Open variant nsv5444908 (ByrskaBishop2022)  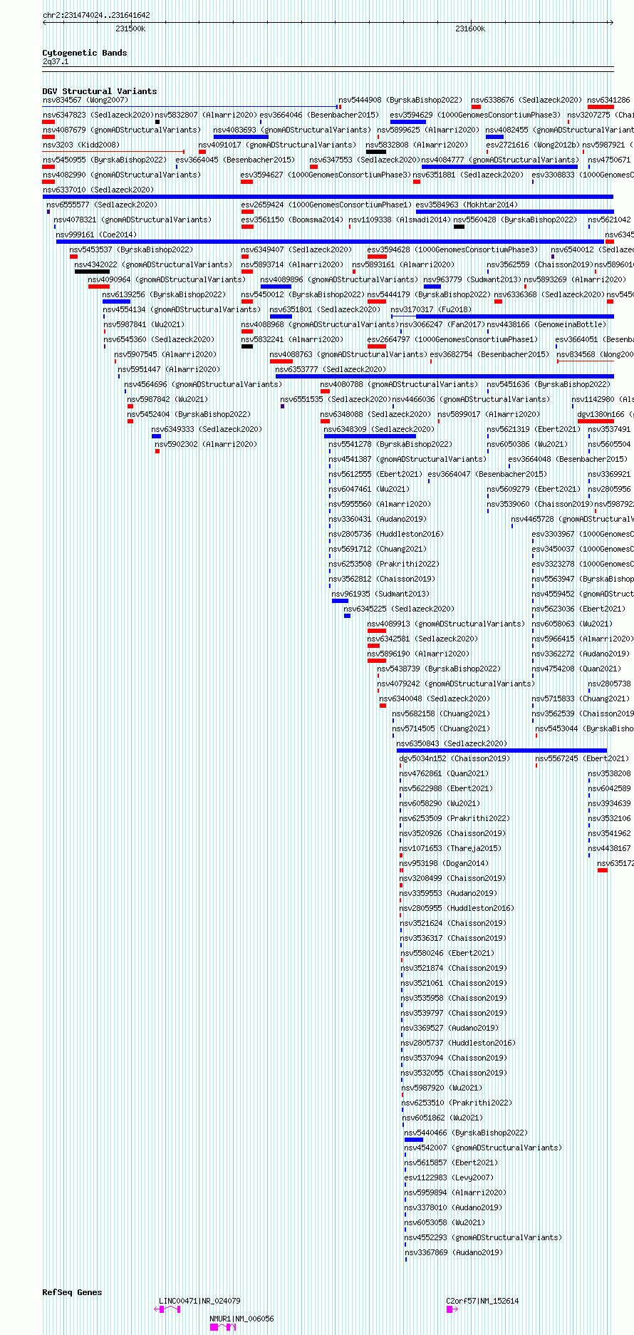tap(400, 100)
